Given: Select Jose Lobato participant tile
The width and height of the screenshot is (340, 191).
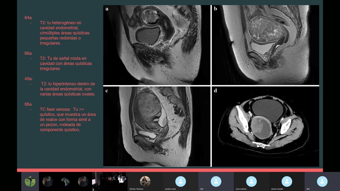Looking at the screenshot, I should point(251,181).
